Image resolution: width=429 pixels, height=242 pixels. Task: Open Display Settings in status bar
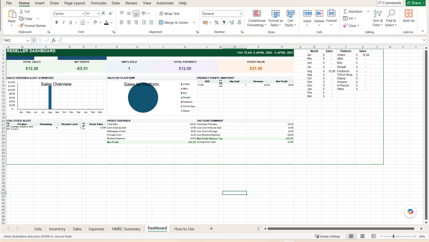pos(327,236)
